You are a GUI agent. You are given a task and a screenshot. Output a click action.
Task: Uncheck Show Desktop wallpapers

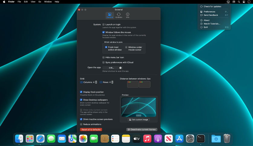pos(81,100)
